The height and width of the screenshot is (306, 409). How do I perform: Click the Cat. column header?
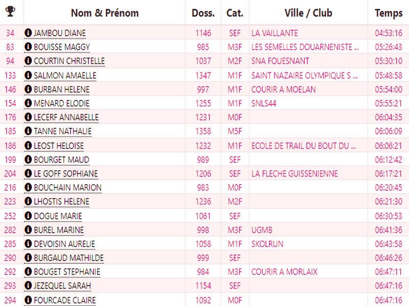235,13
